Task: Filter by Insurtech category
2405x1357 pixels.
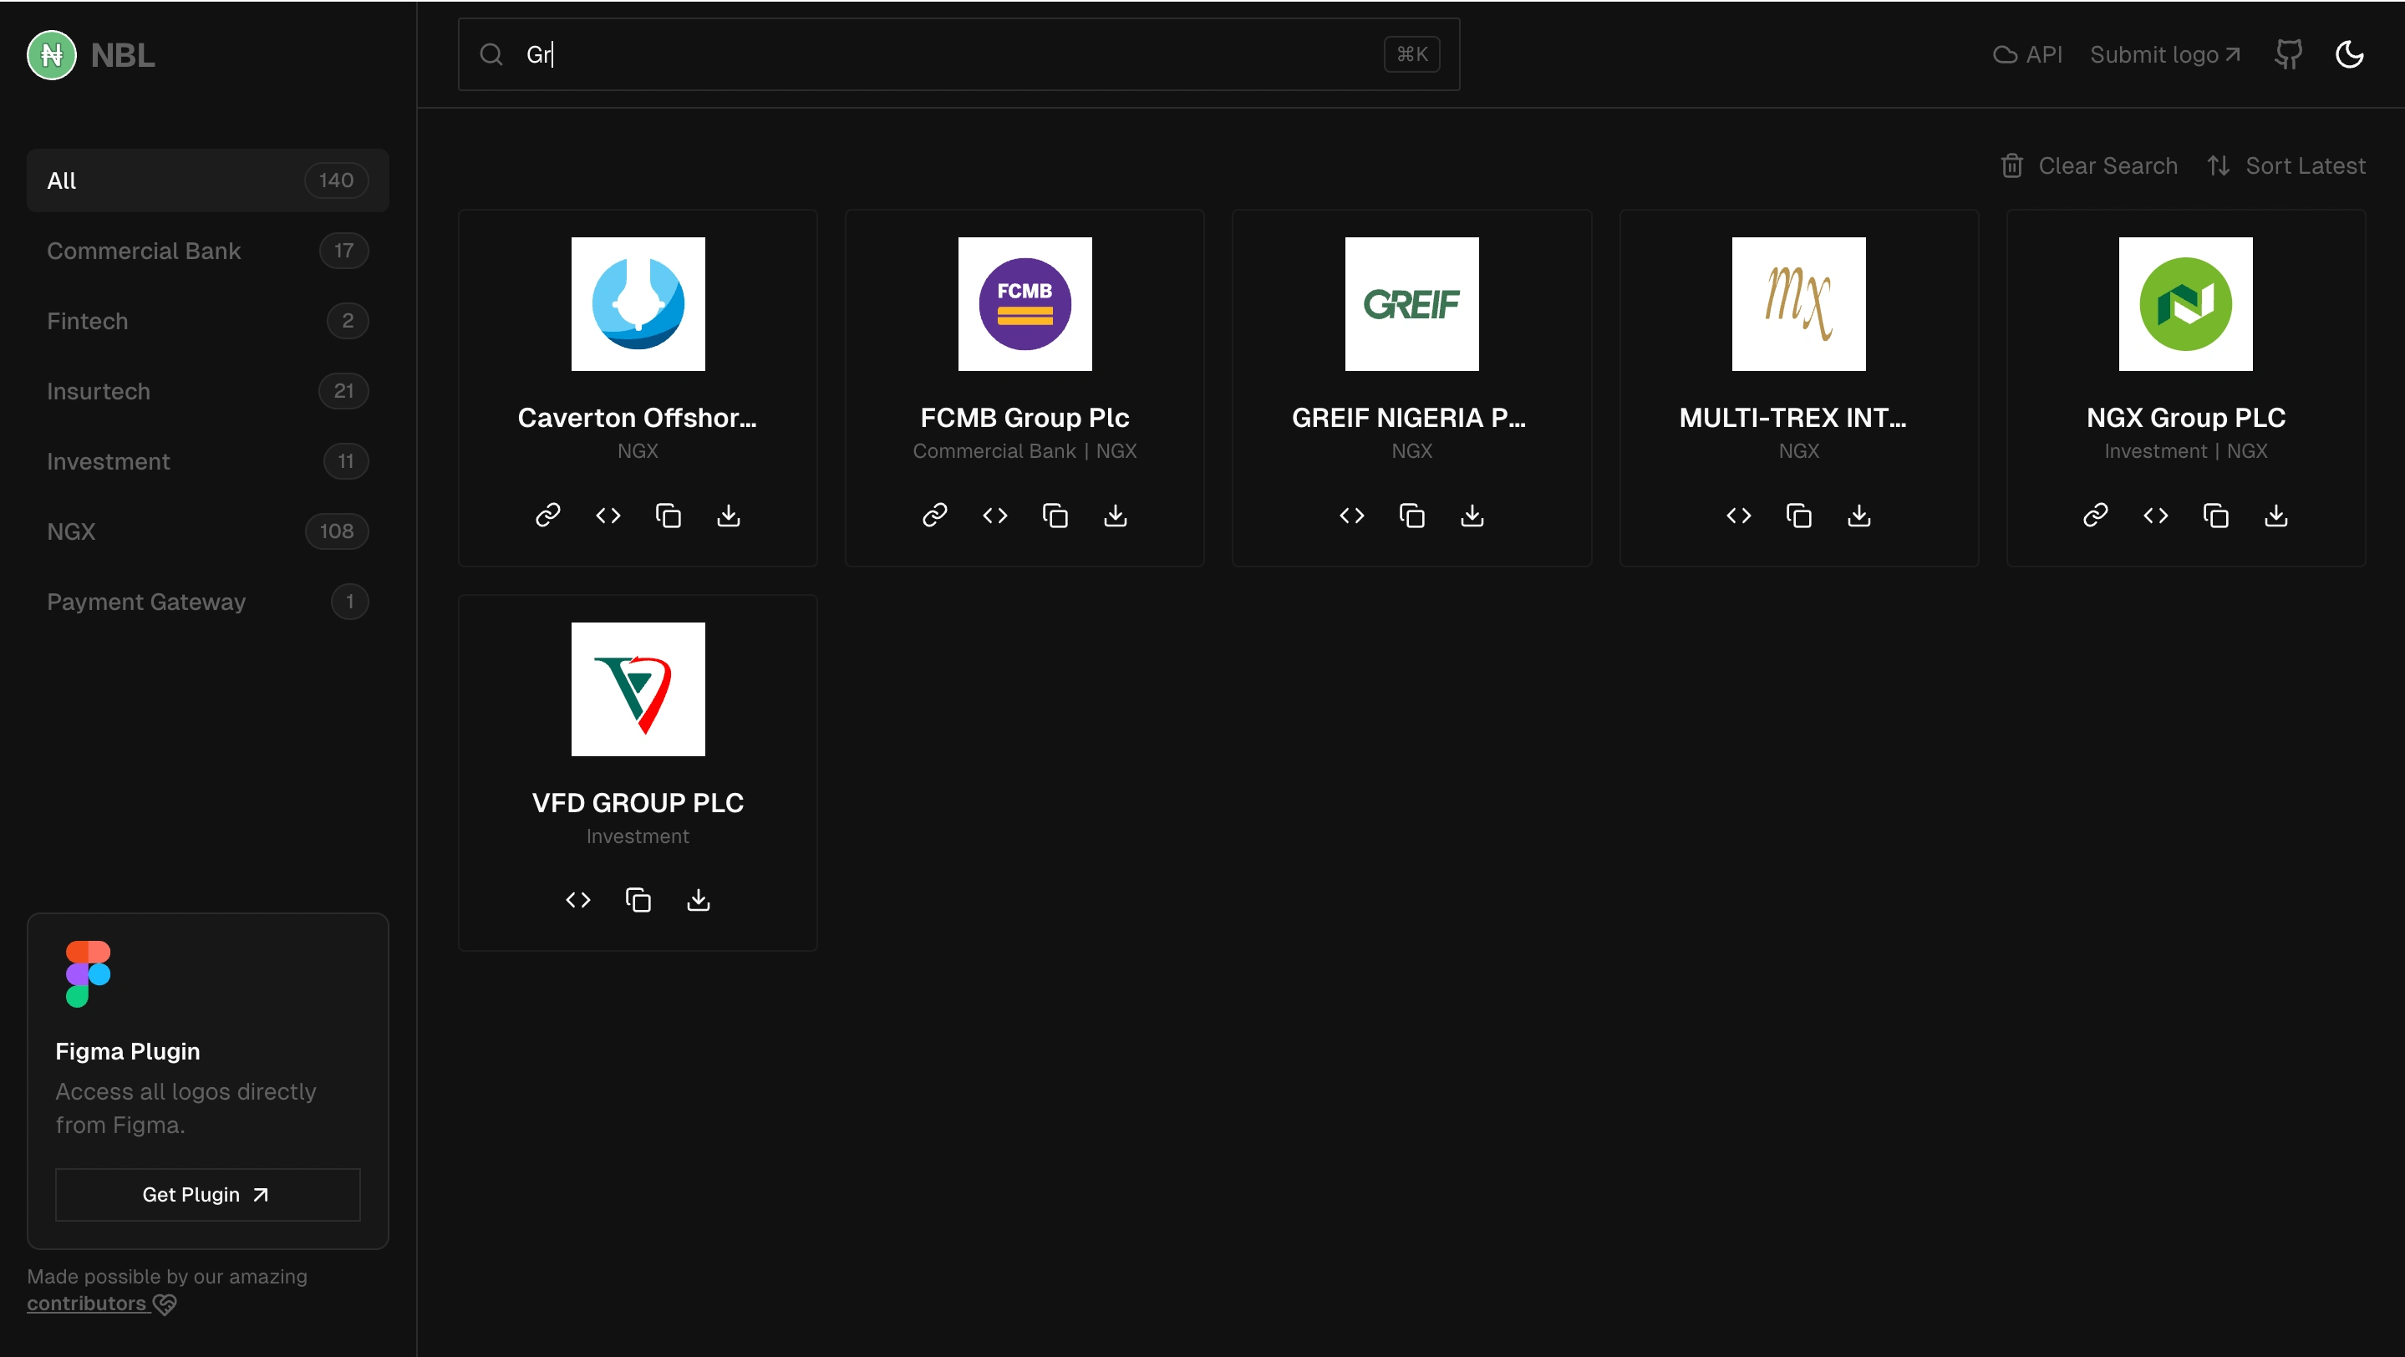Action: [x=207, y=391]
